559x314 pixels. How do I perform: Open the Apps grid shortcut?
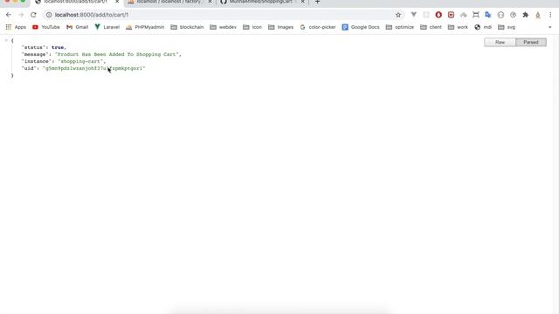coord(16,27)
